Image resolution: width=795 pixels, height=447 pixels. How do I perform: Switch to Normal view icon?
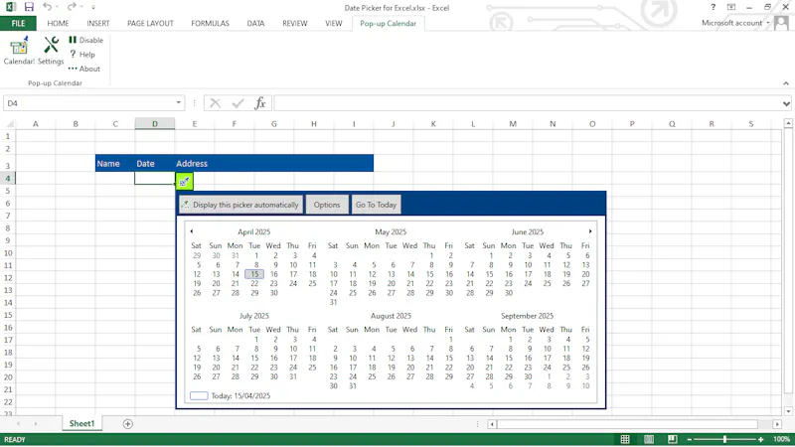625,439
